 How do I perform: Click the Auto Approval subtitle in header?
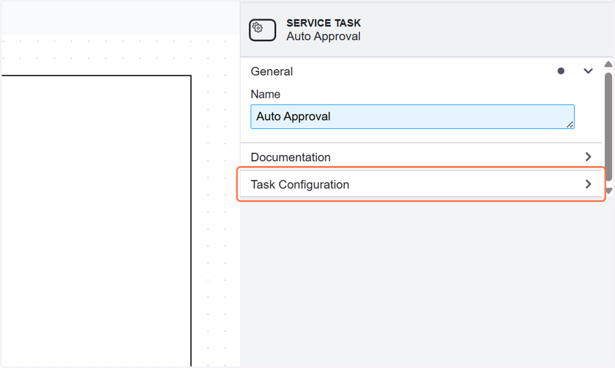point(323,36)
